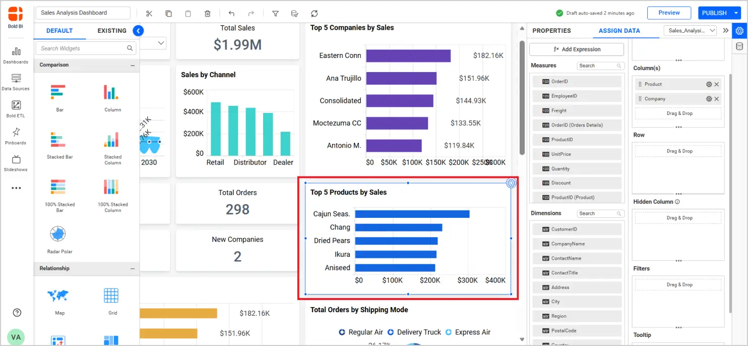Click the Hidden Column info icon
Viewport: 748px width, 346px height.
tap(677, 202)
